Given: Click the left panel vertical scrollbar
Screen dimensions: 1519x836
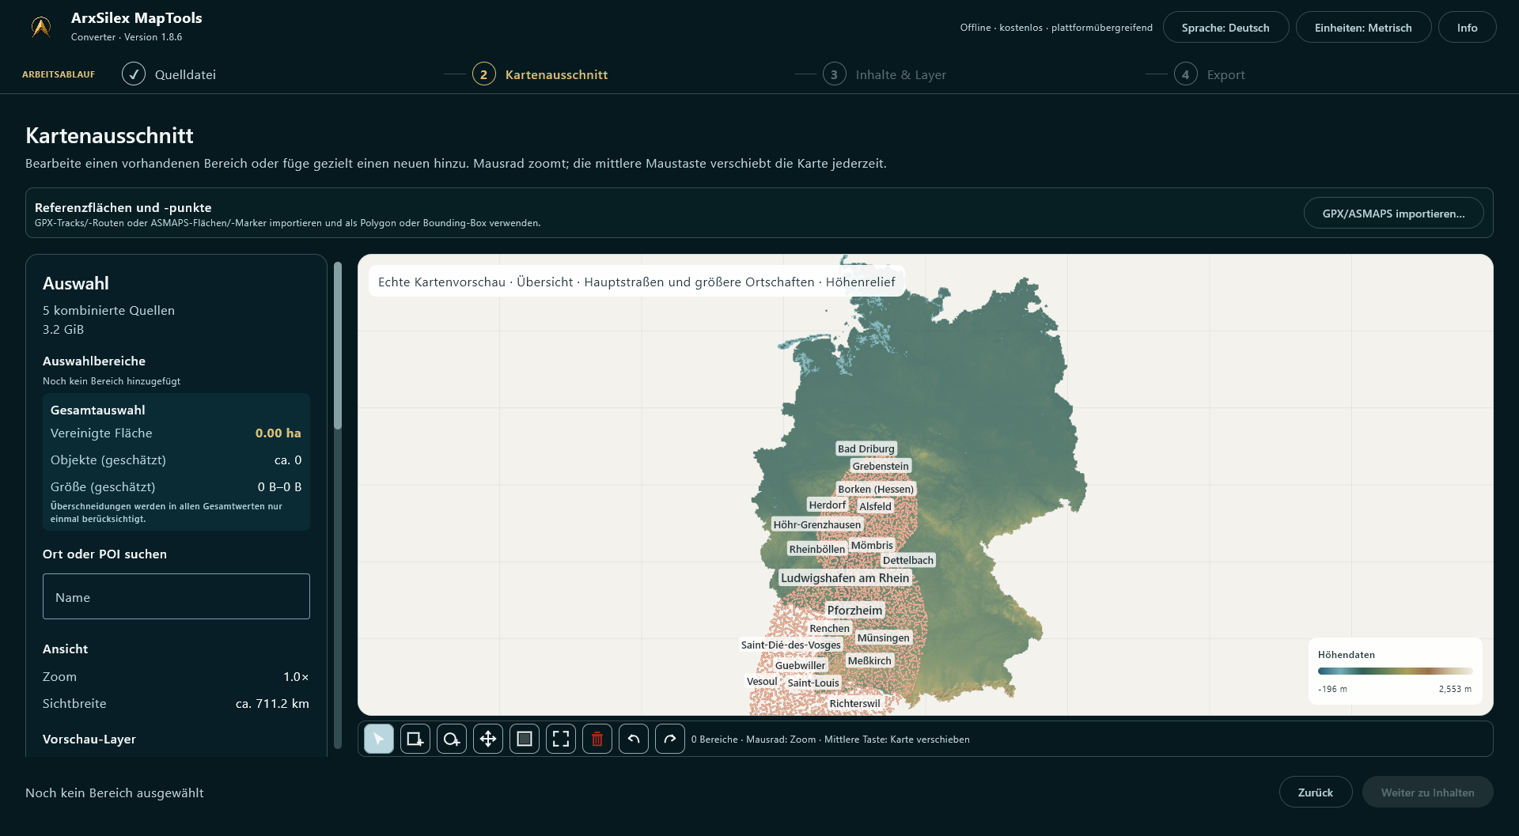Looking at the screenshot, I should [338, 346].
